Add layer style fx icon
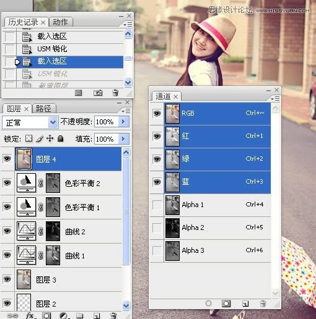The height and width of the screenshot is (319, 316). tap(30, 315)
